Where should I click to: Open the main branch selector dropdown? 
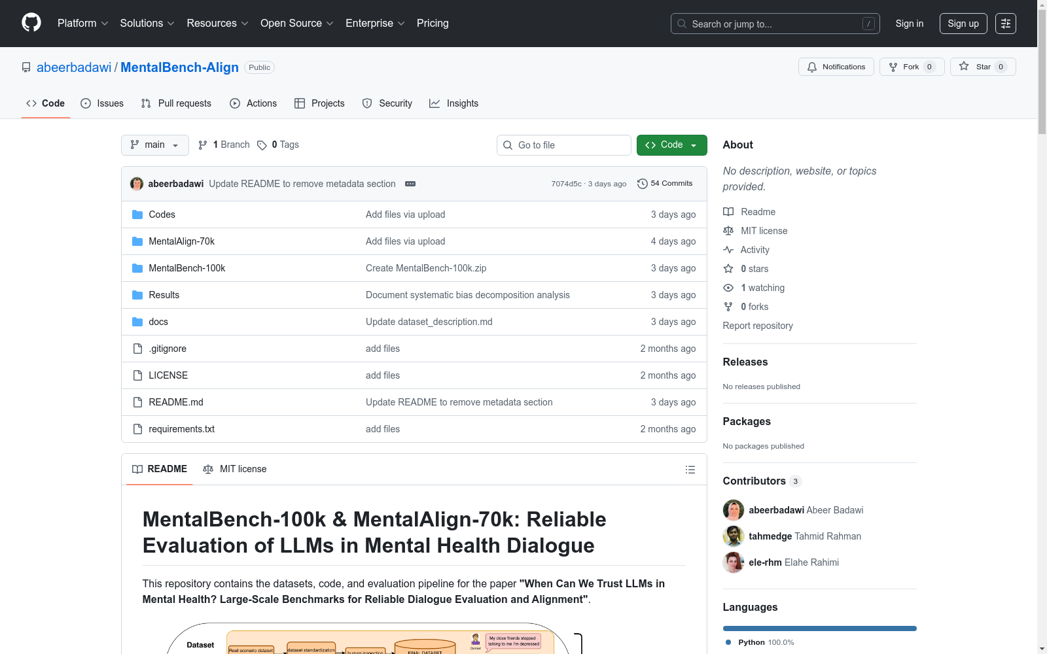(x=155, y=145)
